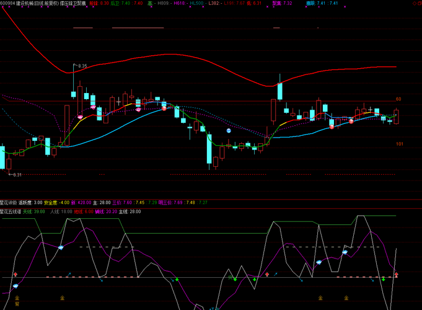Image resolution: width=422 pixels, height=310 pixels.
Task: Click the 鹰眼: 7.41 value
Action: [x=316, y=3]
